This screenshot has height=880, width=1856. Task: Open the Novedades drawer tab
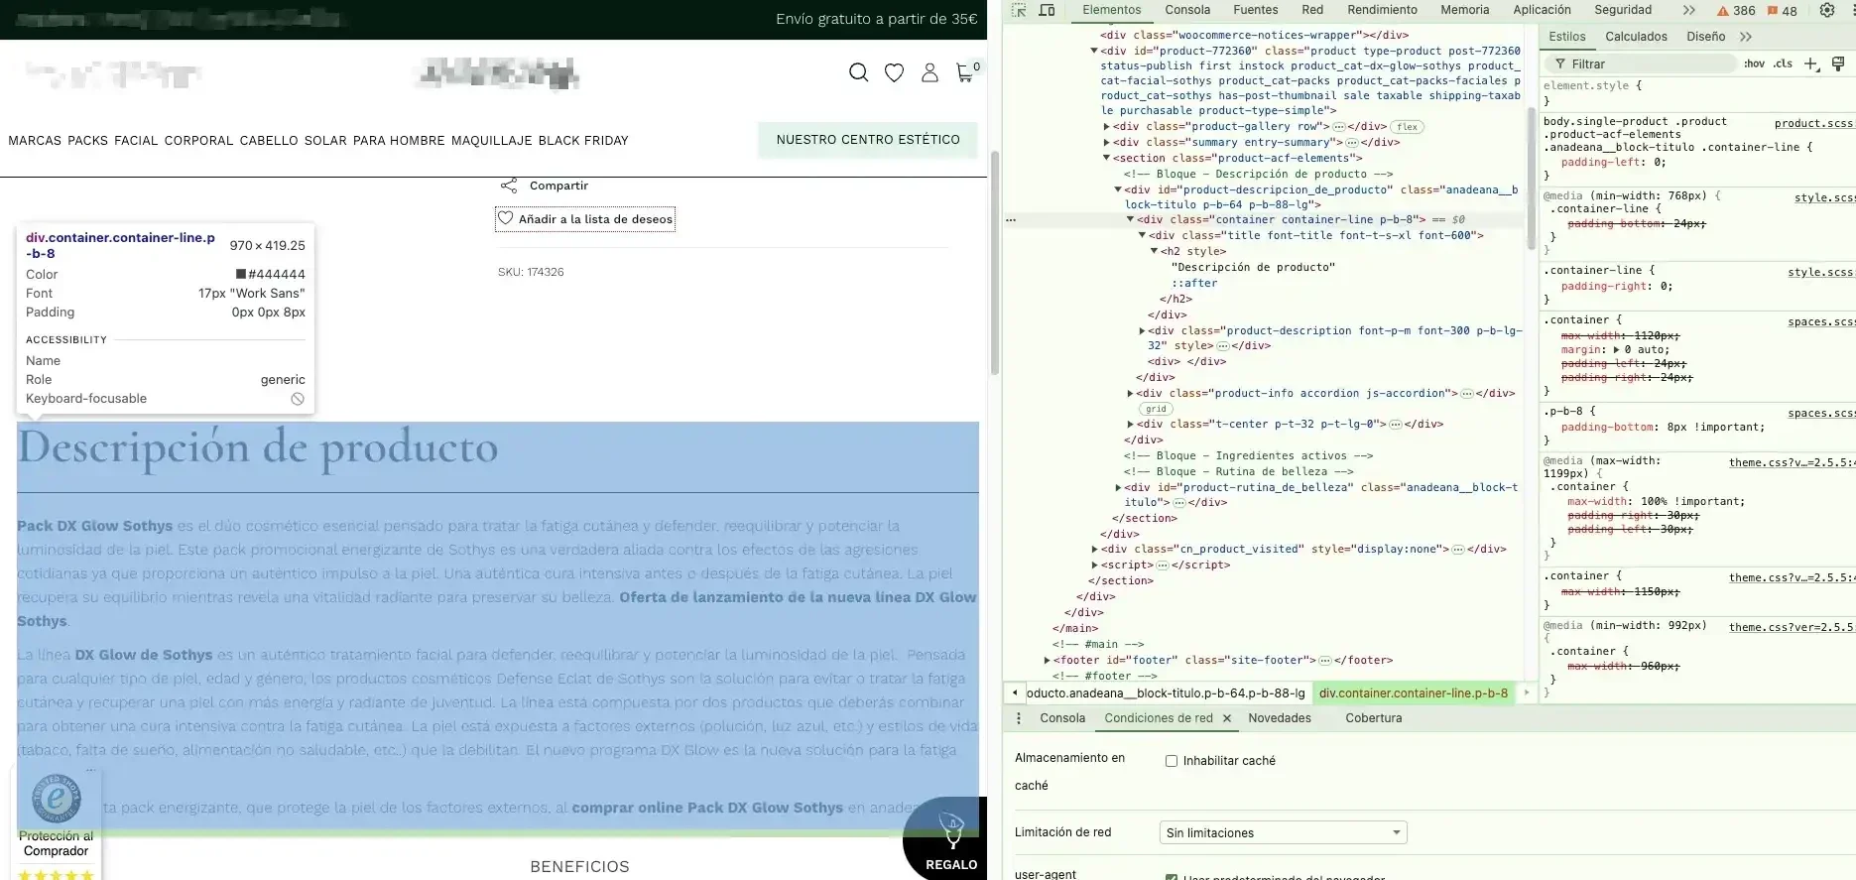(1280, 718)
